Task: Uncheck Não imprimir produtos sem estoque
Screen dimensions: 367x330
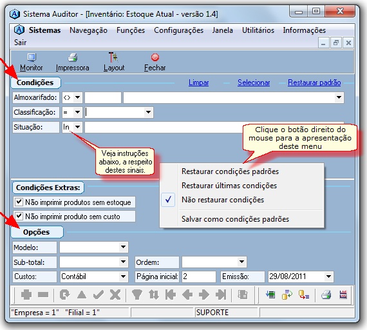Action: click(x=19, y=202)
